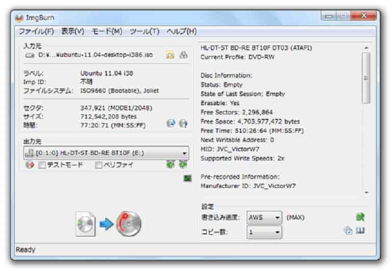The image size is (392, 271).
Task: Click the large write image to disc button
Action: (x=128, y=224)
